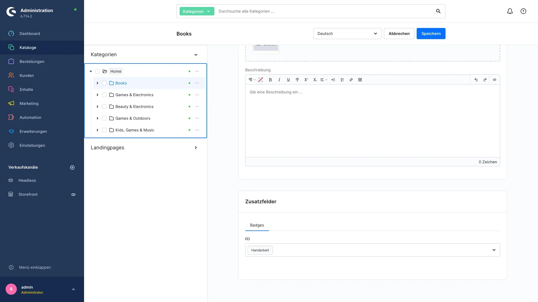538x302 pixels.
Task: Select Games & Electronics checkbox
Action: point(104,95)
